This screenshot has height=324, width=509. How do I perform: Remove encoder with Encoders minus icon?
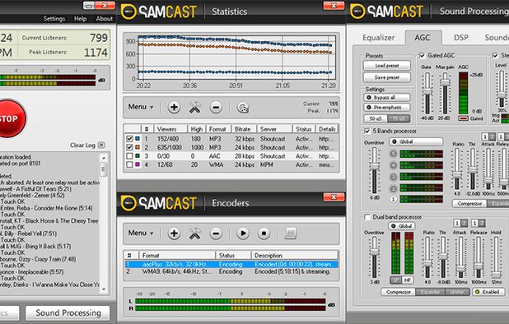coord(216,234)
